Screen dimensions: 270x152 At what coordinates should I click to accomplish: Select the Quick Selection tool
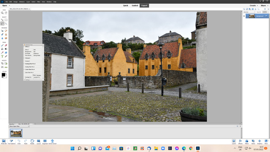6,24
